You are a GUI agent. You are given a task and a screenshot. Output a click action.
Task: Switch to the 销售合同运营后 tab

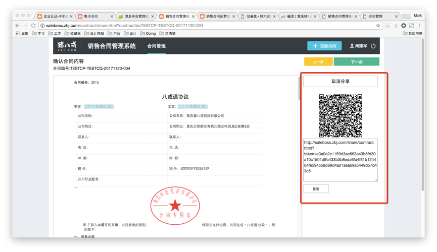tap(217, 17)
